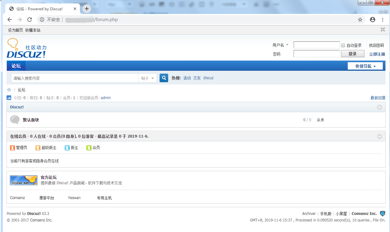The image size is (390, 232).
Task: Open the 用户名 login type dropdown
Action: click(281, 45)
